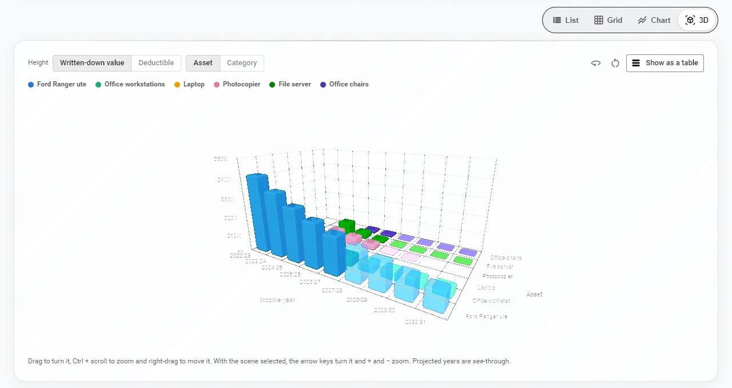The width and height of the screenshot is (732, 388).
Task: Click the Asset axis title
Action: (x=534, y=294)
